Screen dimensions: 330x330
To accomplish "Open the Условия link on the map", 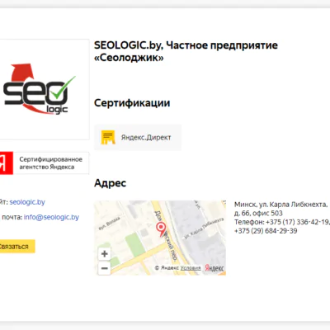I will pyautogui.click(x=191, y=267).
